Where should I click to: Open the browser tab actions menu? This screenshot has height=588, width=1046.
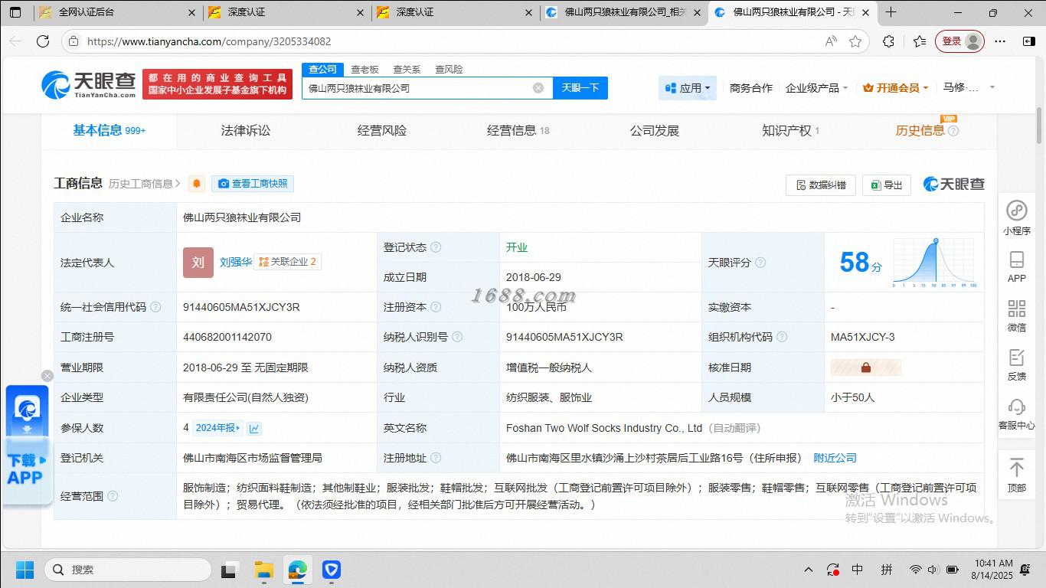tap(15, 12)
